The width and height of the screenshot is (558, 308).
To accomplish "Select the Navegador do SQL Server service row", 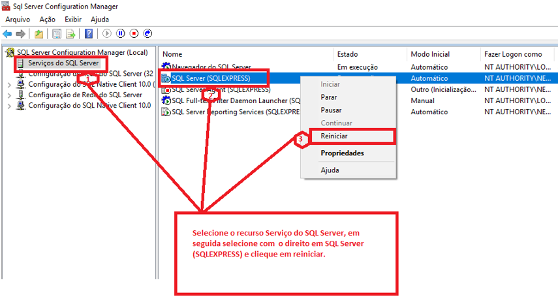I will tap(211, 67).
